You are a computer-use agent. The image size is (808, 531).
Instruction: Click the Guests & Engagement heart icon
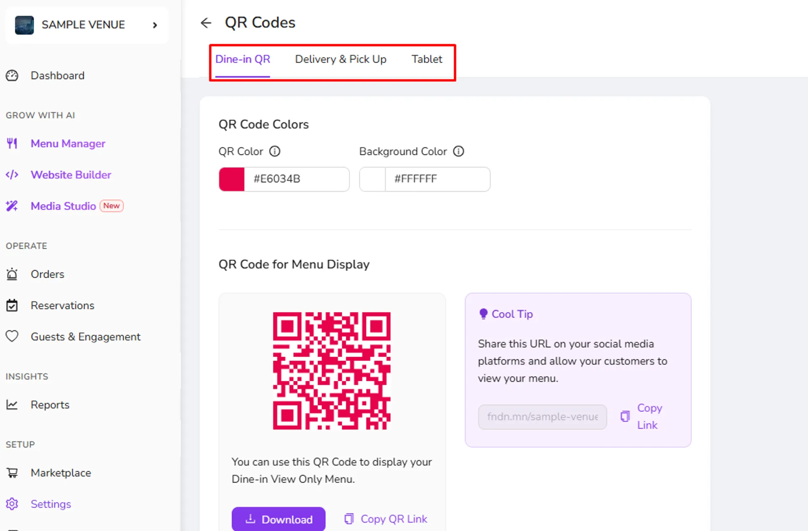12,336
